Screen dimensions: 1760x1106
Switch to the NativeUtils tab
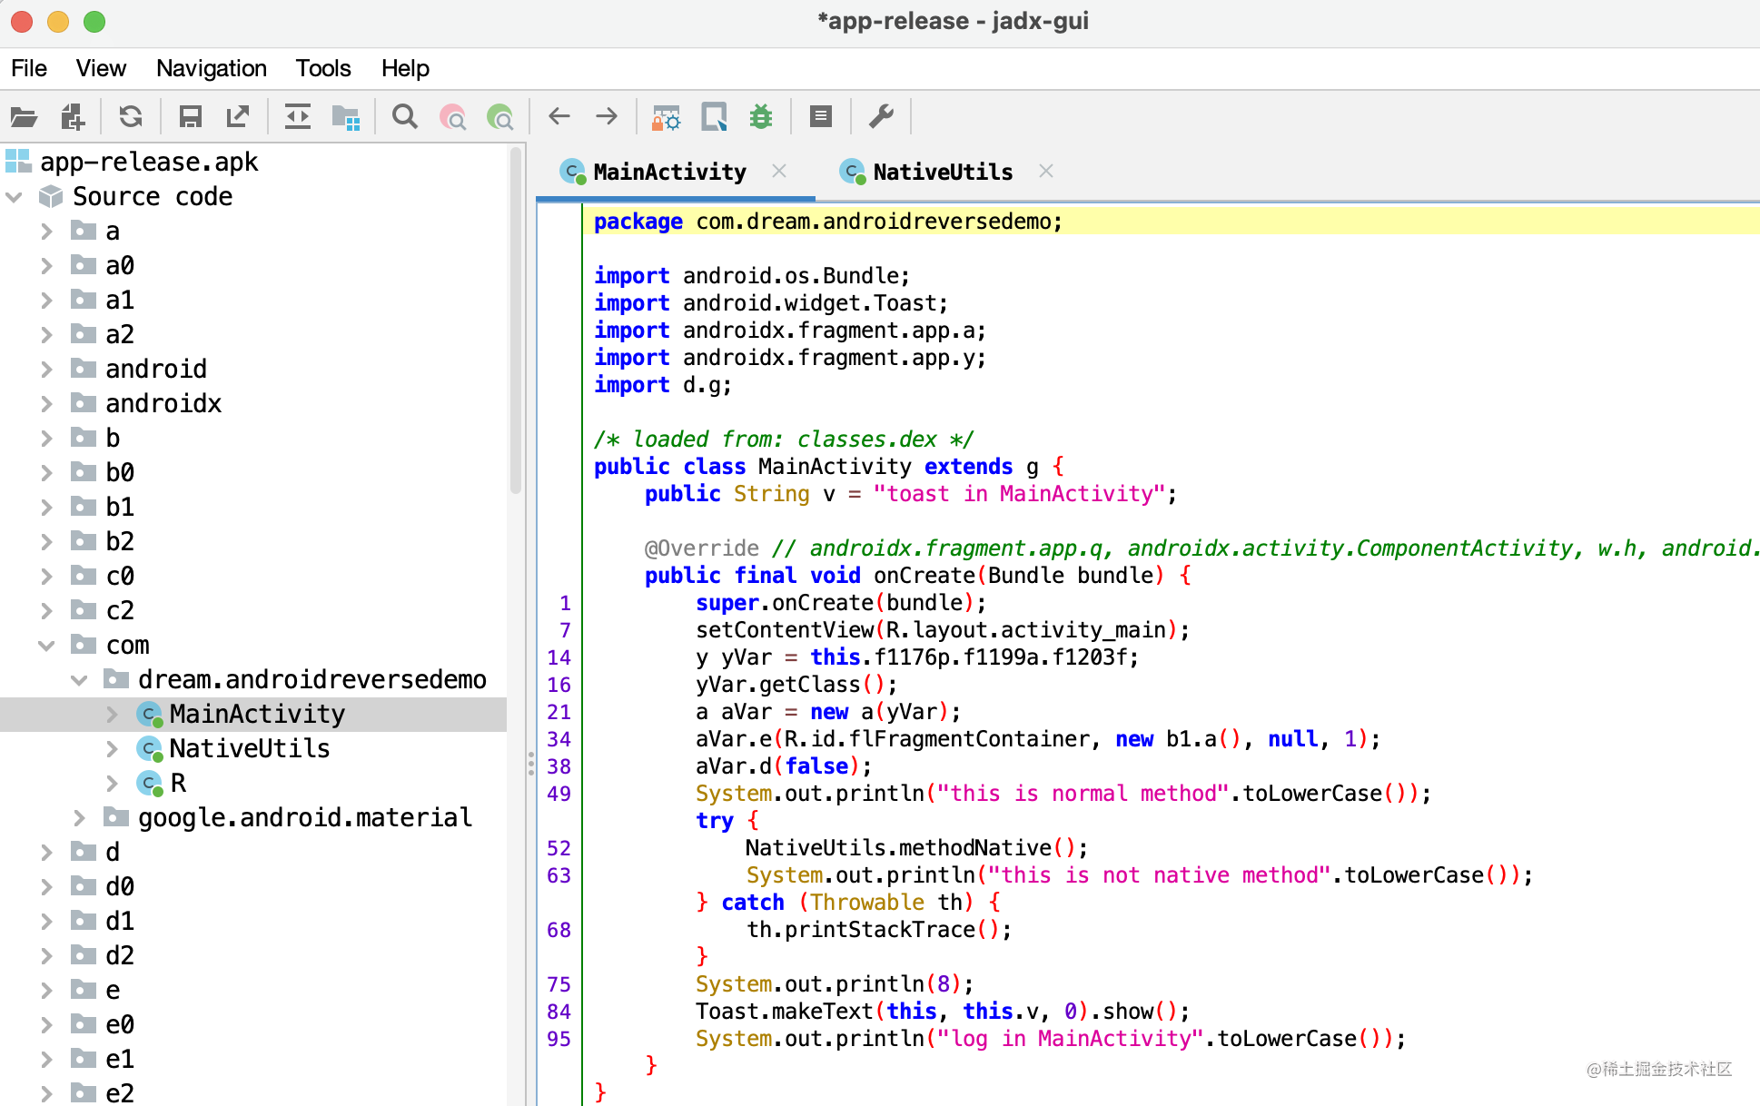(x=942, y=173)
